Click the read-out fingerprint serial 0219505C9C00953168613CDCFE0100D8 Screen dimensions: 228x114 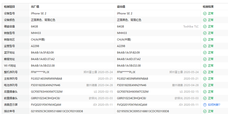point(143,111)
